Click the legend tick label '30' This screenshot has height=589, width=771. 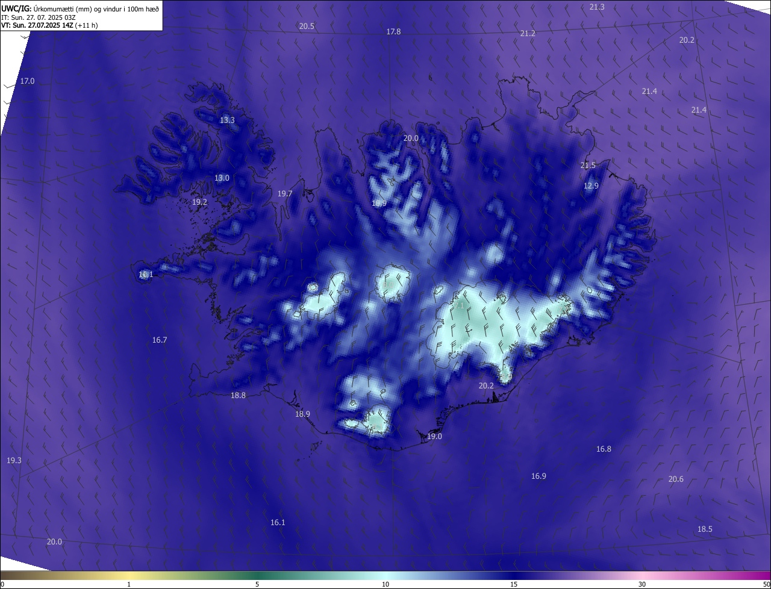click(642, 584)
